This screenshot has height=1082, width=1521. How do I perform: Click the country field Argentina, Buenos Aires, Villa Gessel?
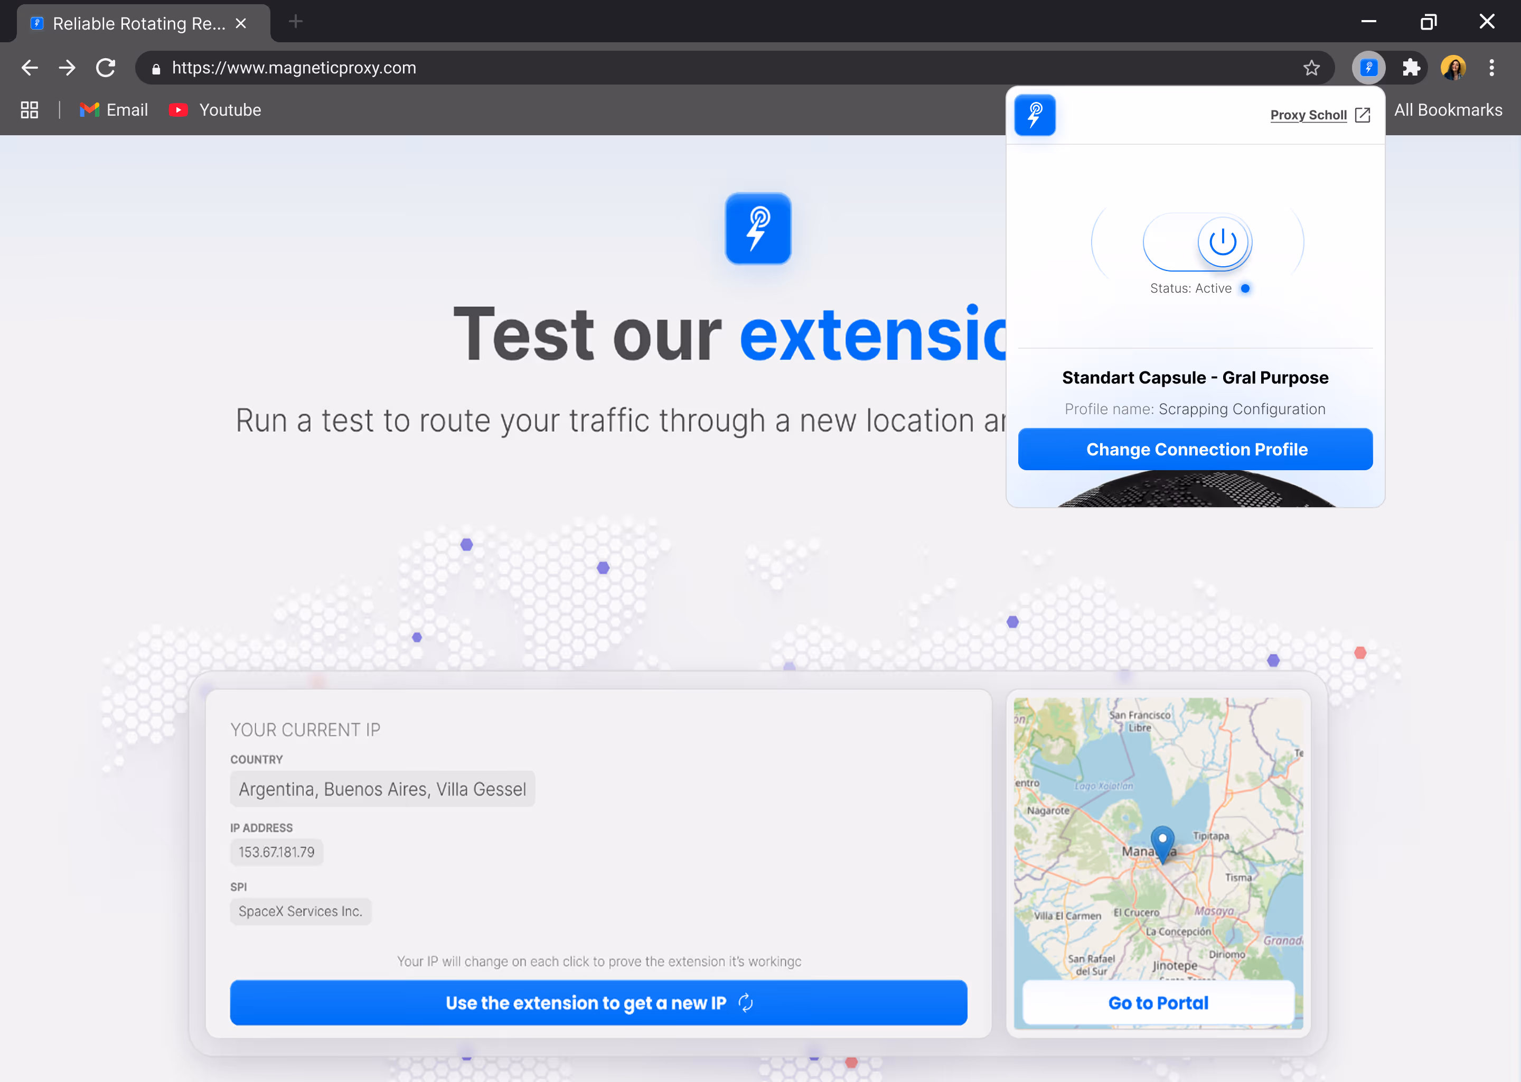click(x=382, y=789)
